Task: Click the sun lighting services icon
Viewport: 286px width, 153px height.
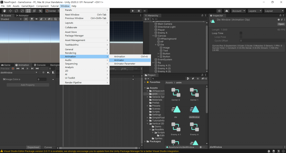Action: 220,11
